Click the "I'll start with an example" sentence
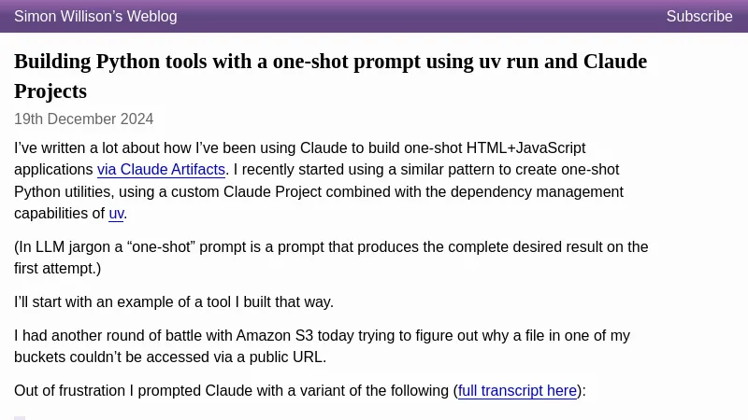748x420 pixels. (x=173, y=302)
